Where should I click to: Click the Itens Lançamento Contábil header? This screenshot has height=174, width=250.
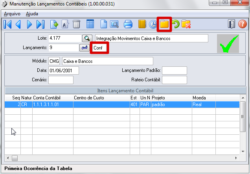[125, 91]
